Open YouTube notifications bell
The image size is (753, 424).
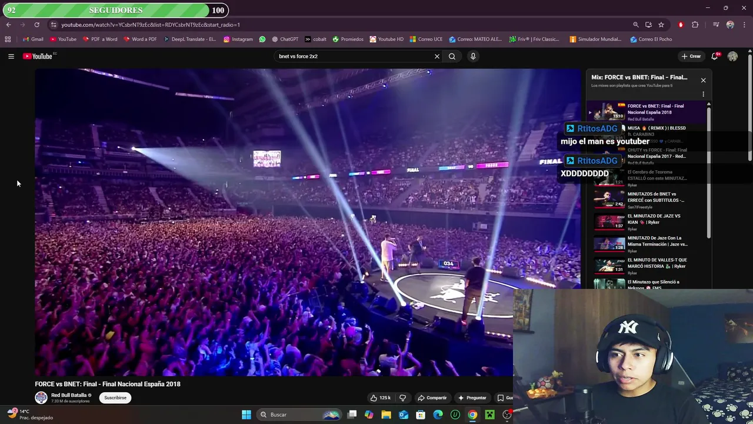point(715,57)
